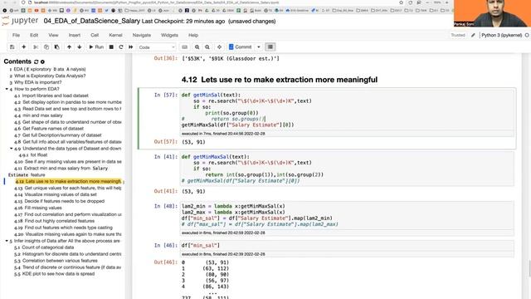Viewport: 531px width, 299px height.
Task: Open Contents settings gear icon
Action: point(42,61)
